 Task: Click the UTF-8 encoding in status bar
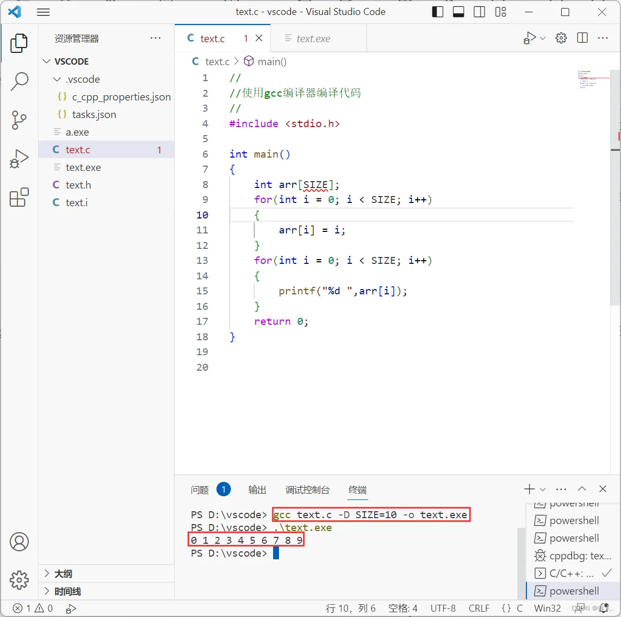(x=443, y=608)
